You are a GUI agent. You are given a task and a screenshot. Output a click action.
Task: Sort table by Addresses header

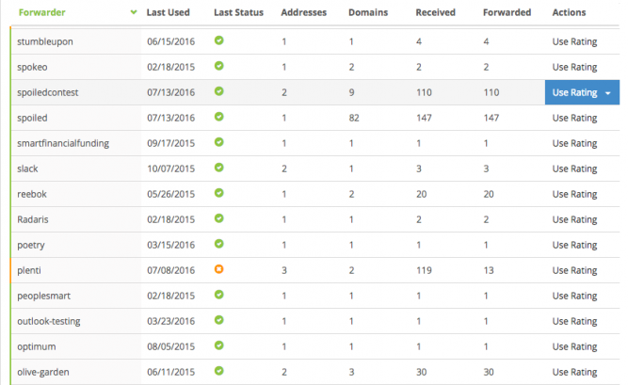(303, 12)
